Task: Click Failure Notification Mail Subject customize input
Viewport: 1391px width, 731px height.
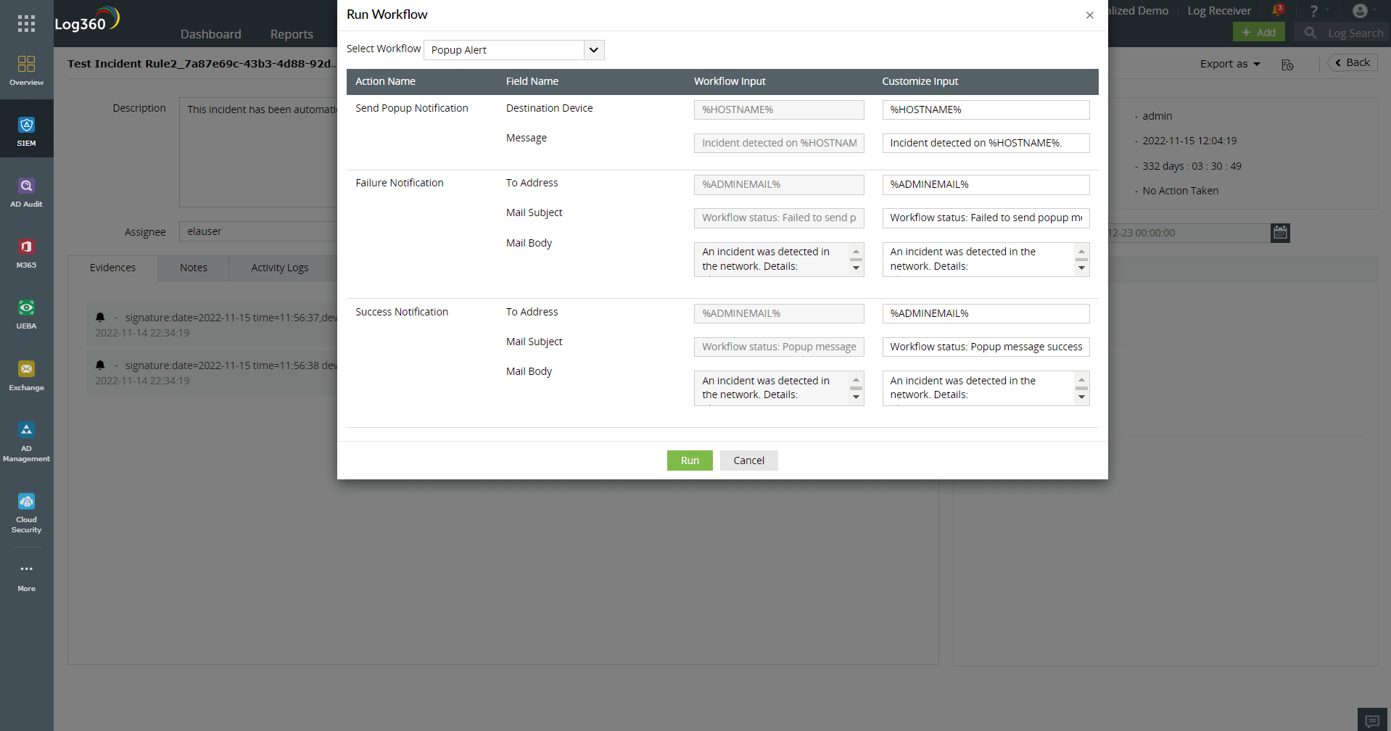Action: tap(986, 218)
